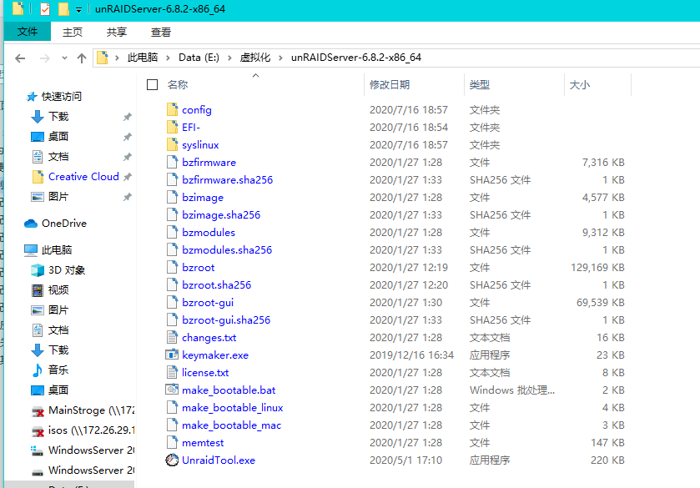Select the bzroot-gui file
Screen dimensions: 700x488
click(x=208, y=302)
